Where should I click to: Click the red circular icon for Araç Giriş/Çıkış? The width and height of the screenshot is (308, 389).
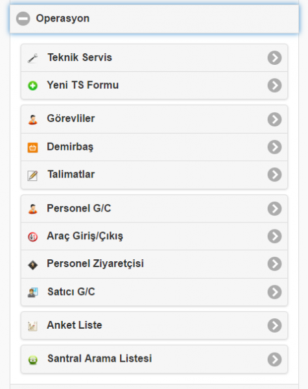pyautogui.click(x=32, y=237)
